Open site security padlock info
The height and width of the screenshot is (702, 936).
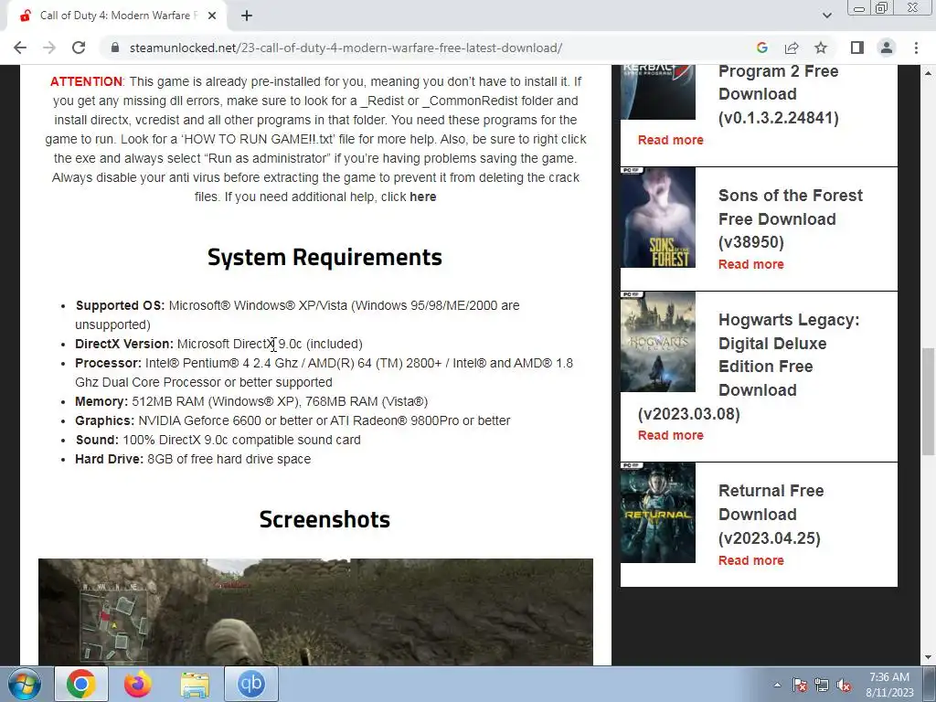point(115,48)
